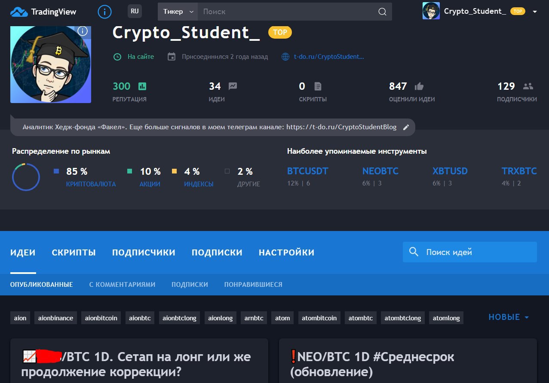This screenshot has height=383, width=549.
Task: Edit profile status with the pencil icon
Action: (406, 127)
